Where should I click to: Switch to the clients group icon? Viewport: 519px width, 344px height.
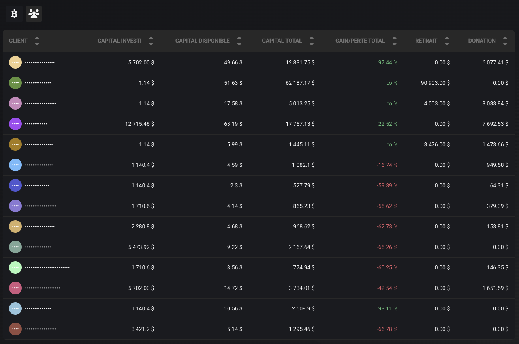tap(34, 14)
